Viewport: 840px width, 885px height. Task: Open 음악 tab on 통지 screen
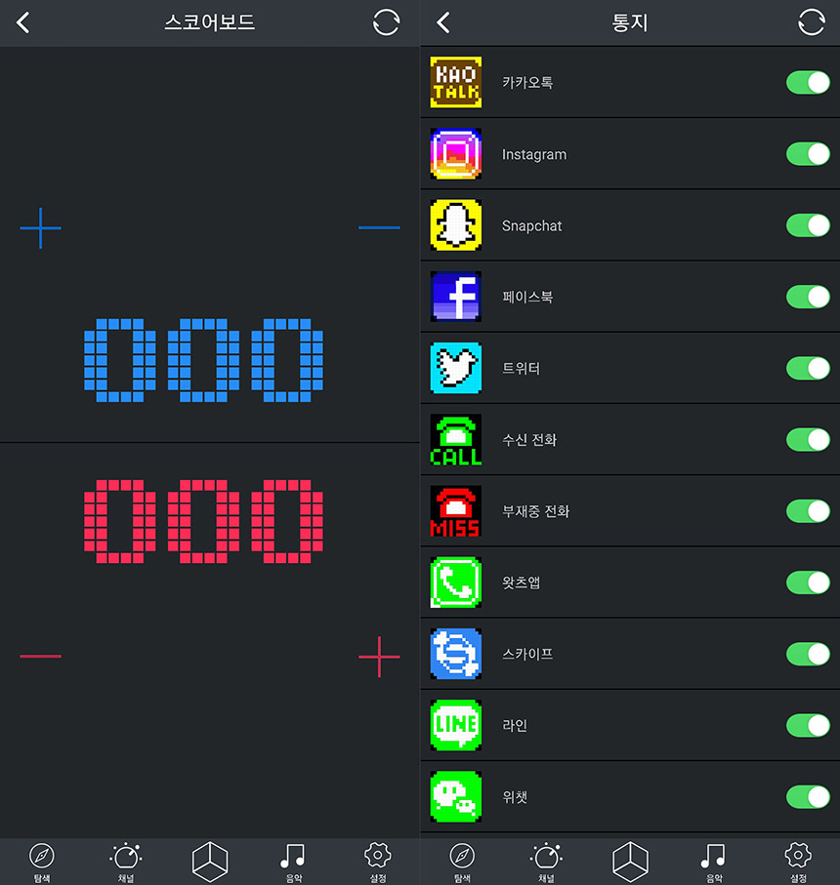coord(713,863)
